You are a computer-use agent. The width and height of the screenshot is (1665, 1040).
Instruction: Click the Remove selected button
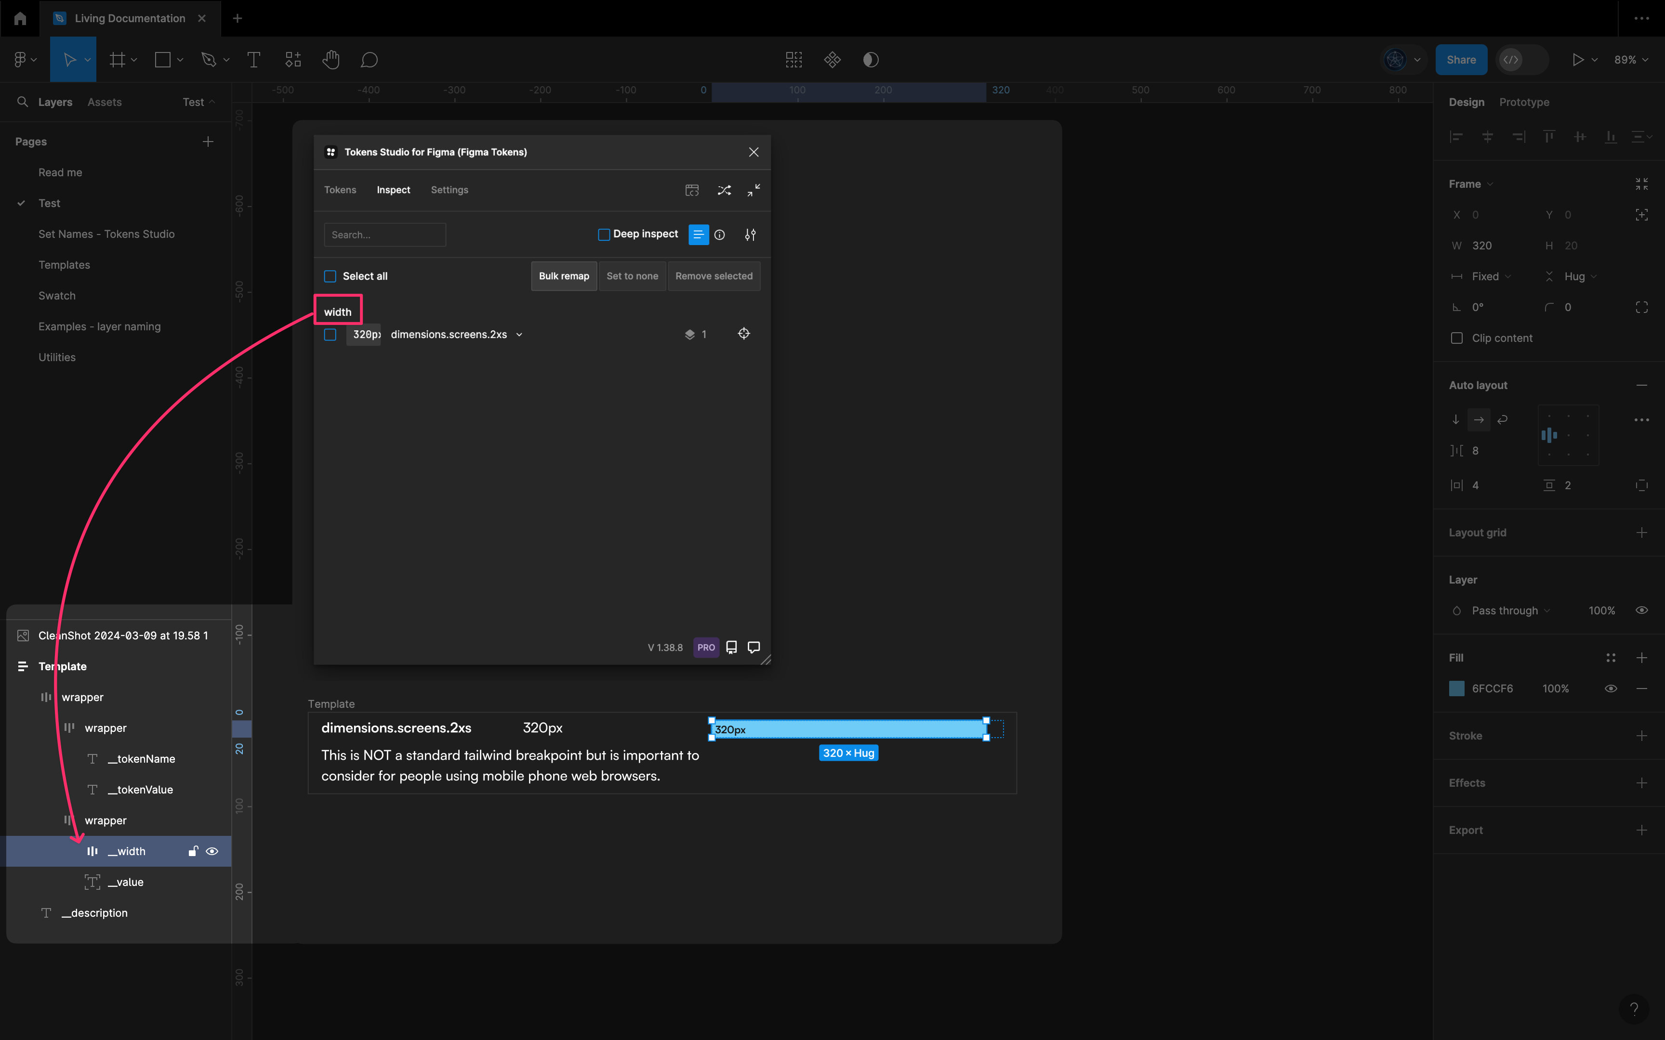coord(714,276)
